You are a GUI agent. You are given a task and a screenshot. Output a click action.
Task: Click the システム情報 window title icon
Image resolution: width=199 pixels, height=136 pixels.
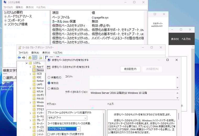5,2
